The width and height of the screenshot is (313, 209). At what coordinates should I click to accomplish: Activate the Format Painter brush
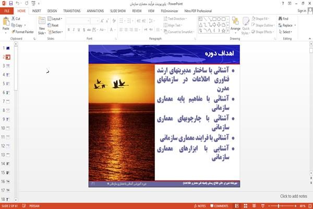click(x=22, y=32)
